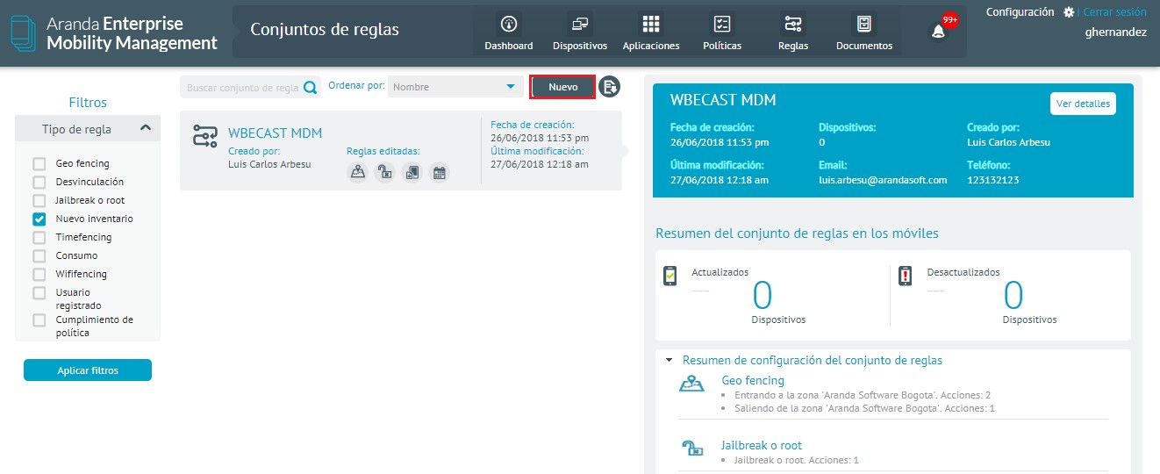Screen dimensions: 1160x474
Task: Go to the Dispositivos menu label
Action: (x=580, y=46)
